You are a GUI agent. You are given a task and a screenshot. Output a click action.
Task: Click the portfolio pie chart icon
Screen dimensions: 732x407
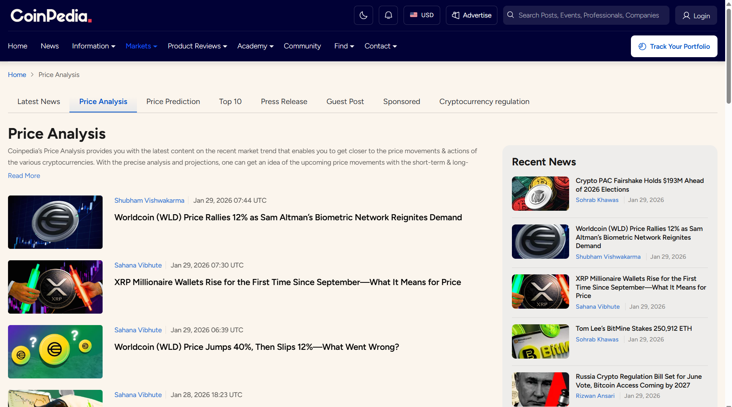[x=642, y=46]
